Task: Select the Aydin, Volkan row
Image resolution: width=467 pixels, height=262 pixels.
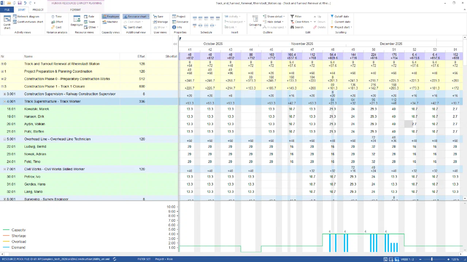Action: 89,124
